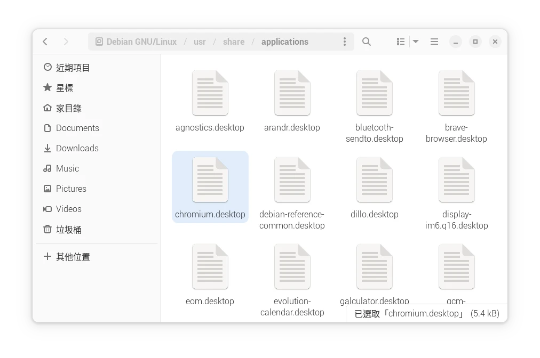Select the dillo.desktop file icon
Screen dimensions: 540x358
pos(374,180)
